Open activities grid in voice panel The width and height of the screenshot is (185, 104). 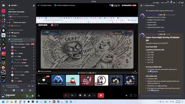(x=22, y=90)
